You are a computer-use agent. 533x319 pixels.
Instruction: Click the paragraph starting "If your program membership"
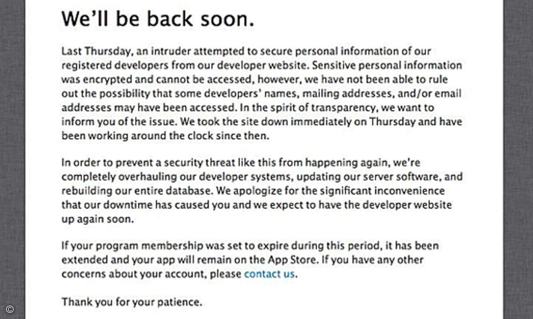coord(250,260)
